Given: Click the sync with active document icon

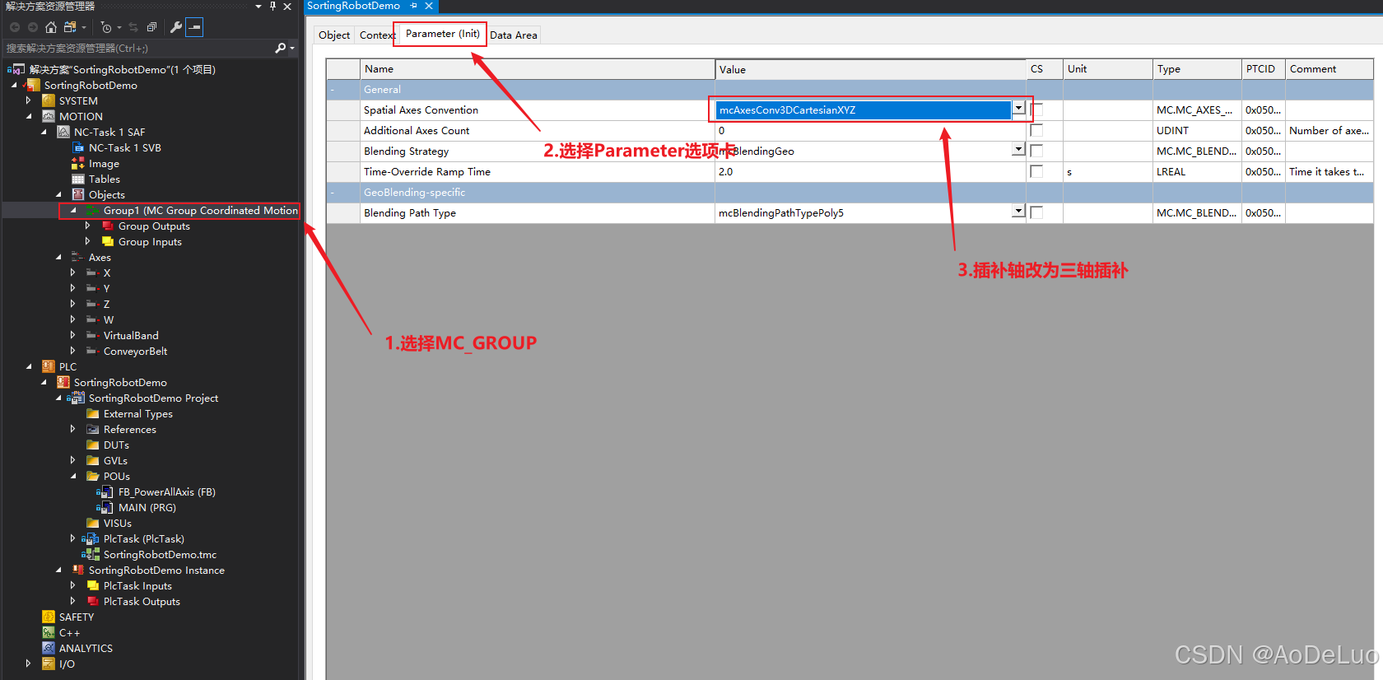Looking at the screenshot, I should [133, 27].
